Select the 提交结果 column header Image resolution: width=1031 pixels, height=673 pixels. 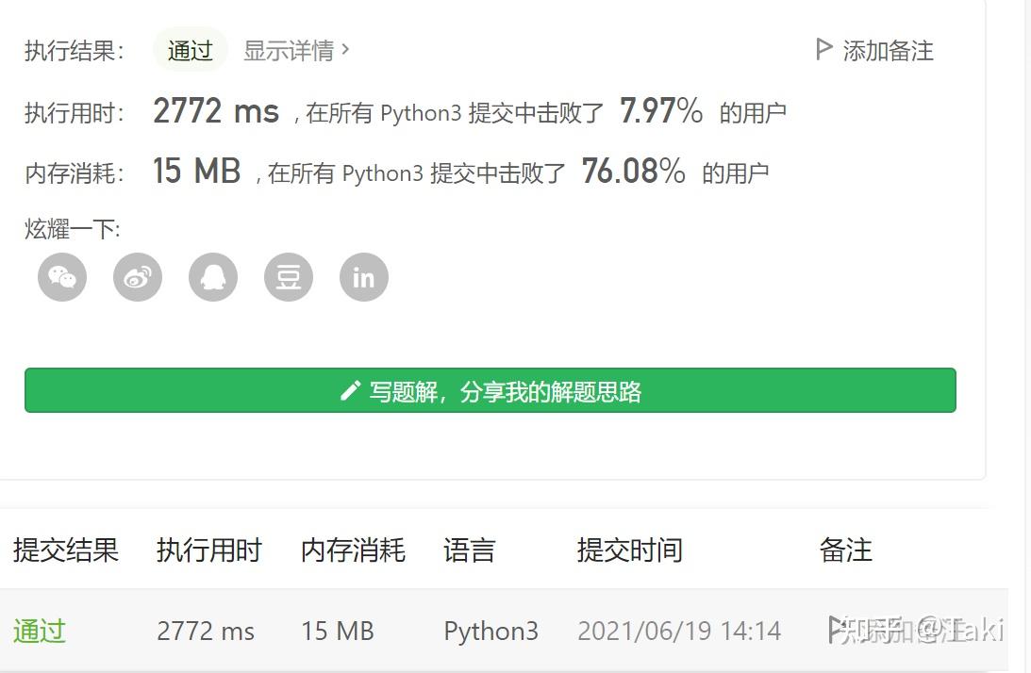pos(66,550)
